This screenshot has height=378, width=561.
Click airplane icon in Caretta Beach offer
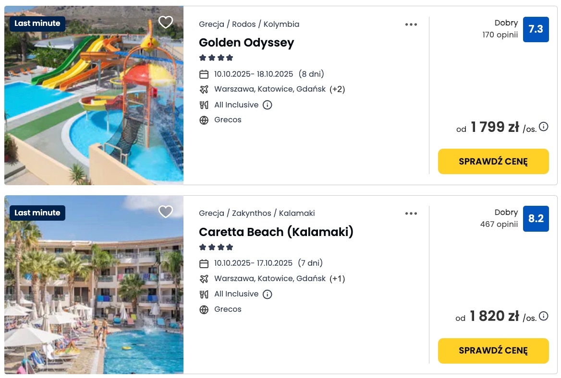tap(204, 279)
